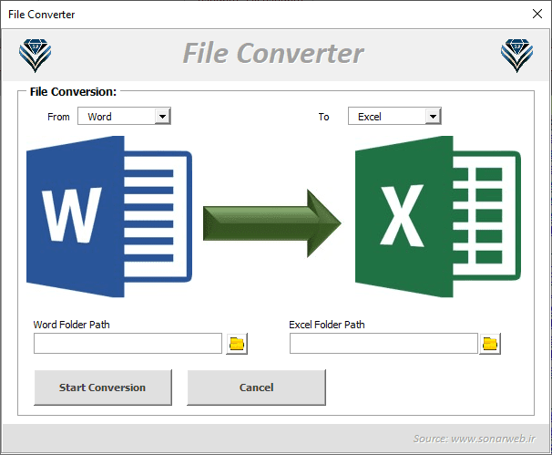Click the Word folder browse icon

237,344
